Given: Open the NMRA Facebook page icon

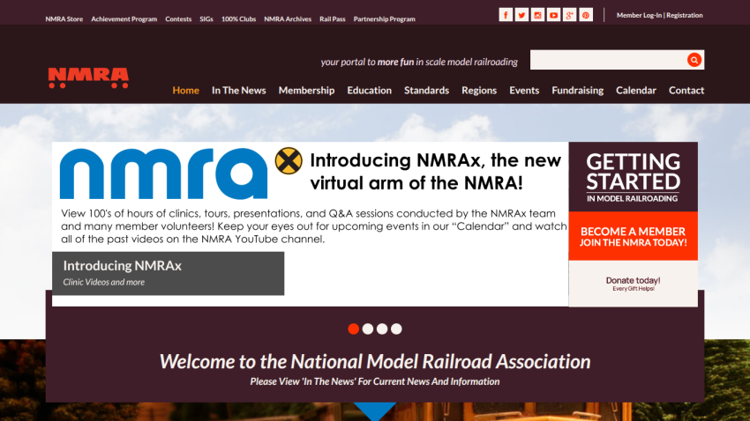Looking at the screenshot, I should tap(506, 15).
